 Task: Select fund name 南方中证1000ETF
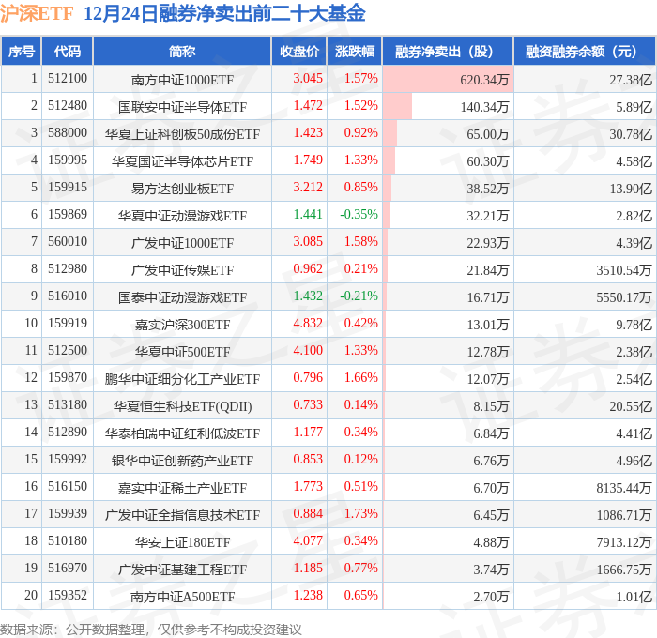click(182, 79)
